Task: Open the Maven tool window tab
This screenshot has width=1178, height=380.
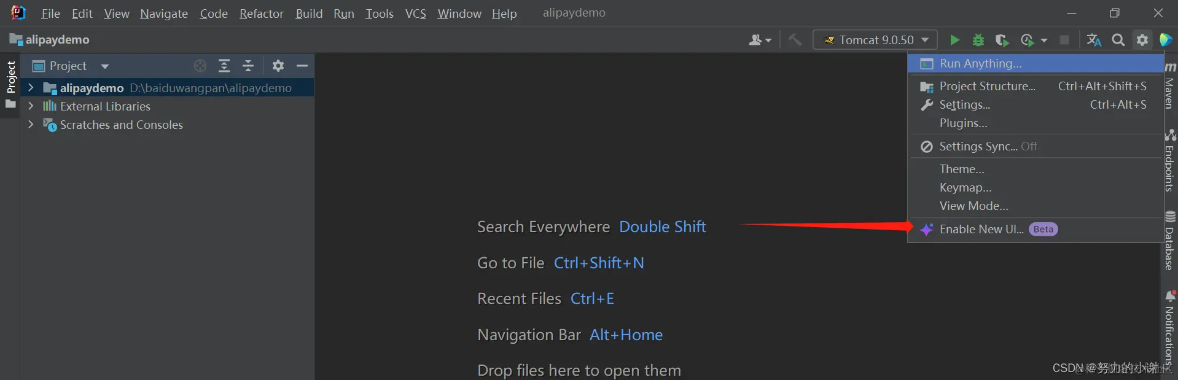Action: (x=1170, y=86)
